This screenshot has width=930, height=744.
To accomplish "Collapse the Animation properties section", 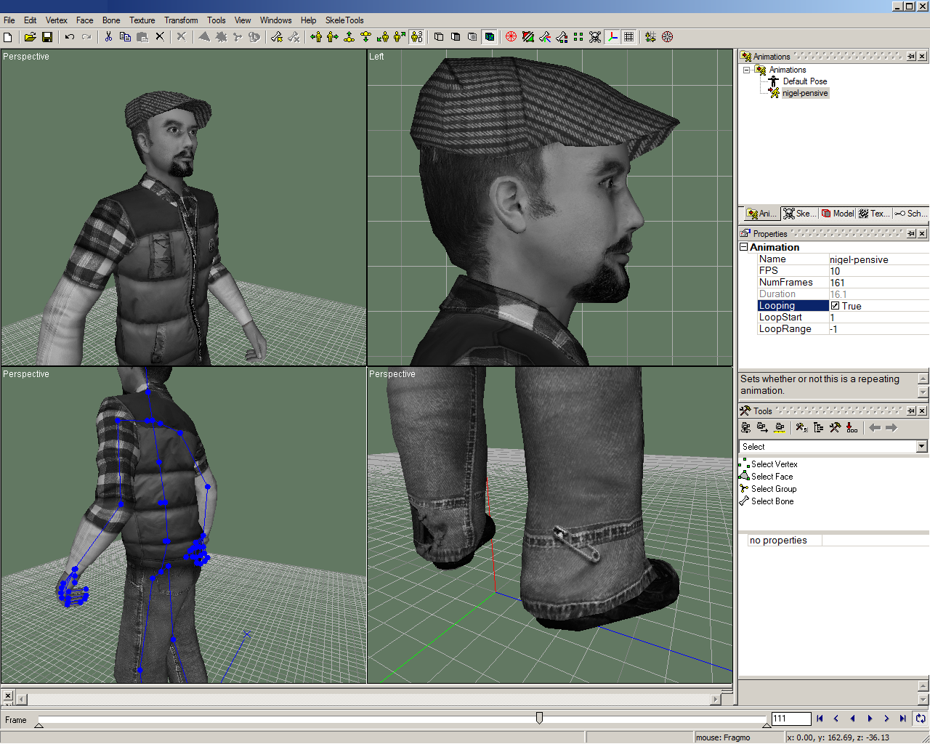I will pyautogui.click(x=744, y=247).
